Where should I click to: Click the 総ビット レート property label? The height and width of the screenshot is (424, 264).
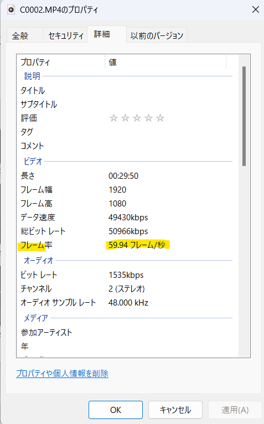[43, 231]
